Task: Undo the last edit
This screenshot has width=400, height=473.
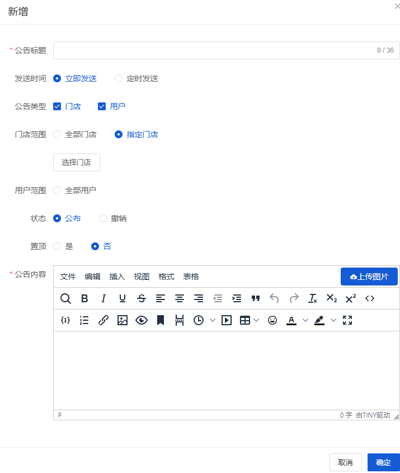Action: pyautogui.click(x=274, y=298)
